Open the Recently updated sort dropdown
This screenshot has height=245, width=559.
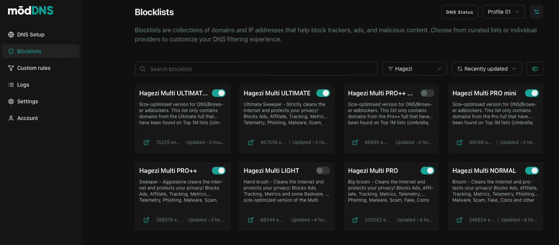click(x=487, y=69)
